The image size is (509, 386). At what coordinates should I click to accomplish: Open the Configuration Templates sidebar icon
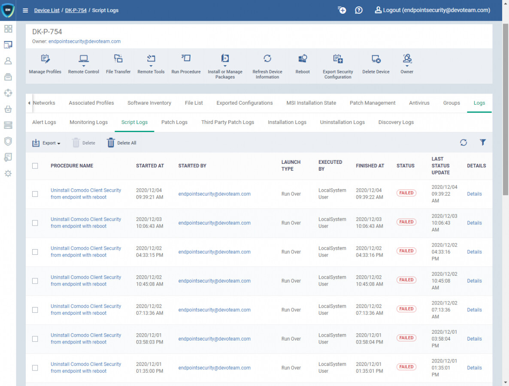click(x=8, y=77)
